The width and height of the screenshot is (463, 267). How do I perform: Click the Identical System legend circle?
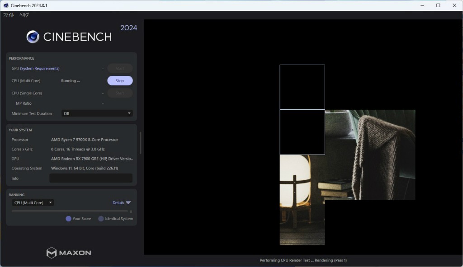pyautogui.click(x=101, y=219)
